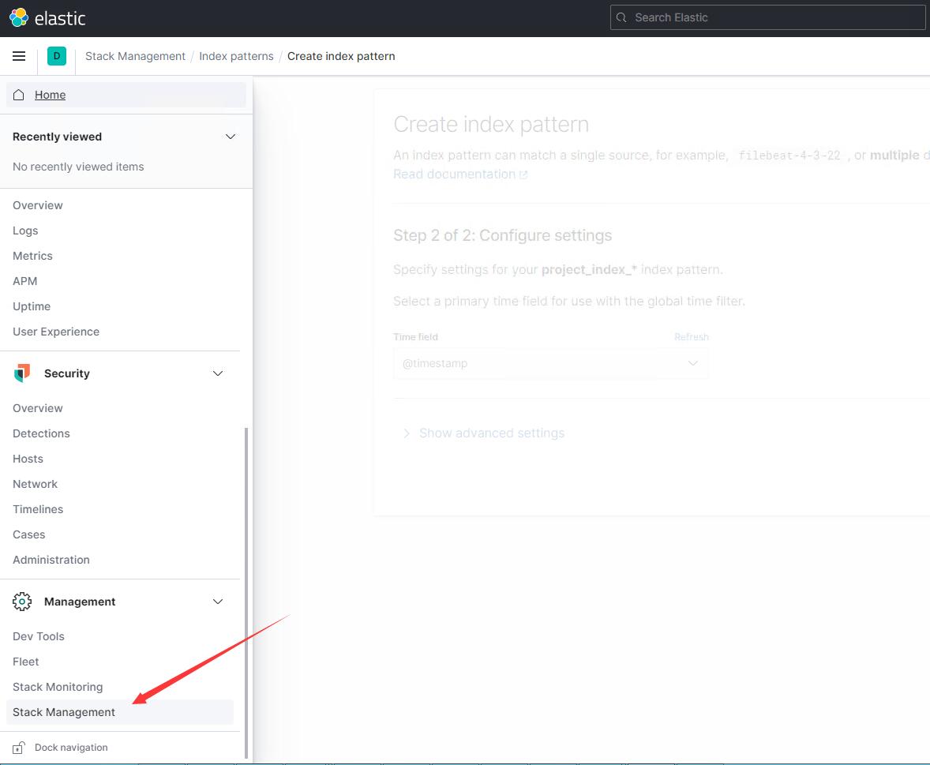The width and height of the screenshot is (930, 765).
Task: Collapse the Management section chevron
Action: pos(218,602)
